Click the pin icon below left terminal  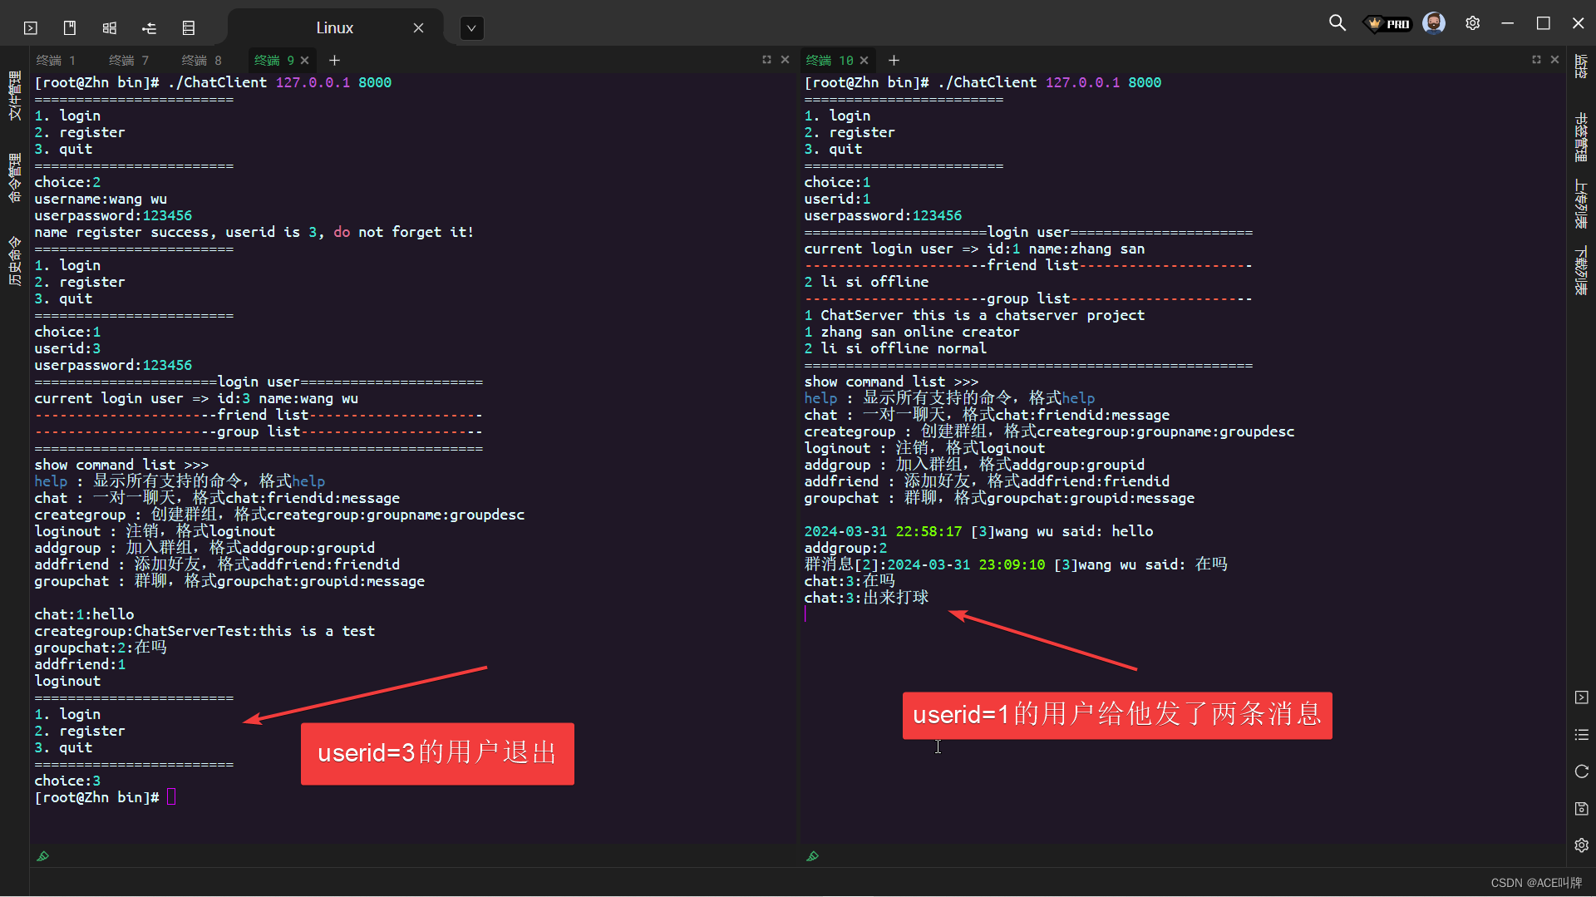point(43,856)
